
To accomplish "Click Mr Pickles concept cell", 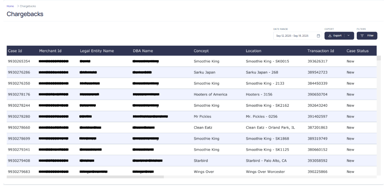I will pyautogui.click(x=202, y=117).
